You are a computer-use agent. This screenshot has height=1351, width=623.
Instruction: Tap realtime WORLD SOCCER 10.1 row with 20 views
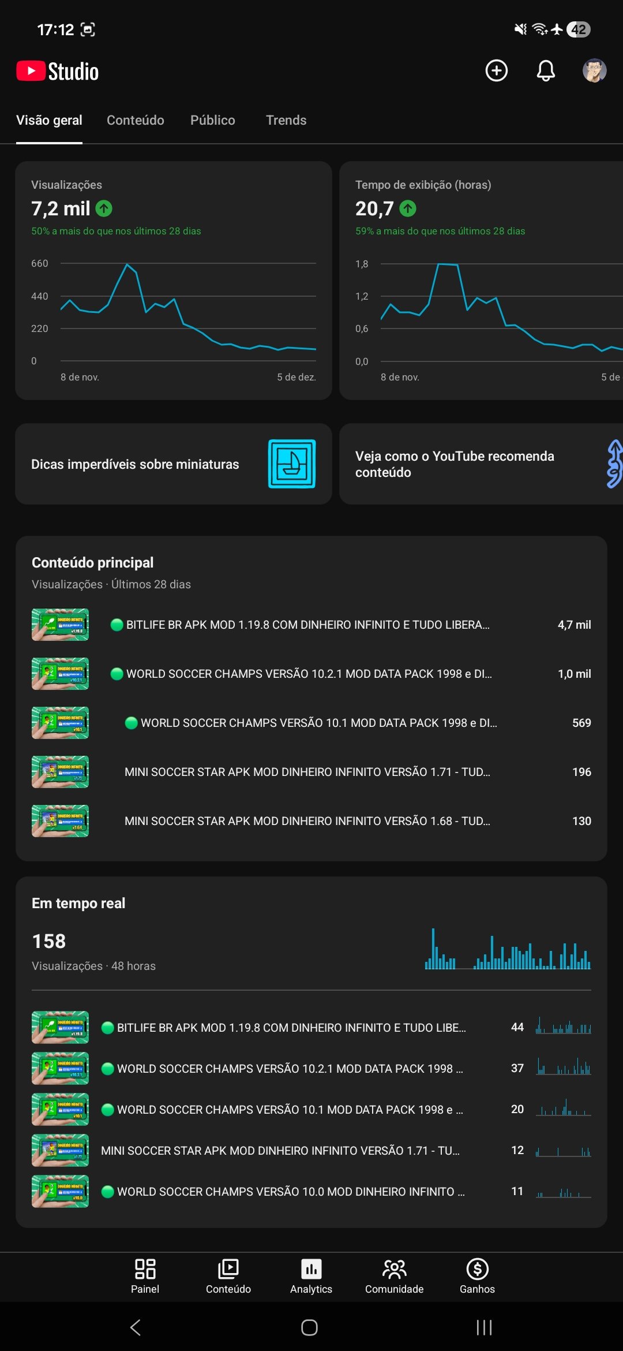pos(311,1109)
